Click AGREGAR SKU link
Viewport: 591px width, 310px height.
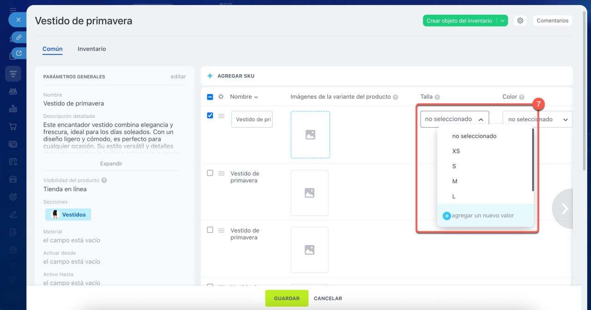(x=235, y=76)
